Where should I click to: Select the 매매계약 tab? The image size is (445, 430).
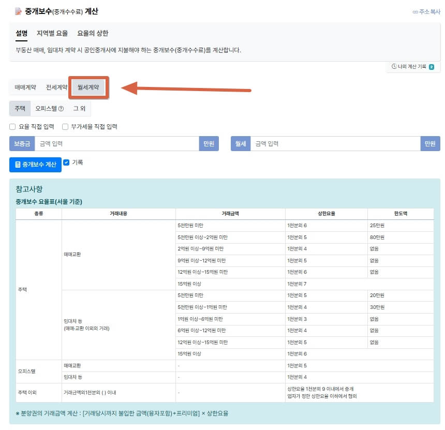point(25,87)
